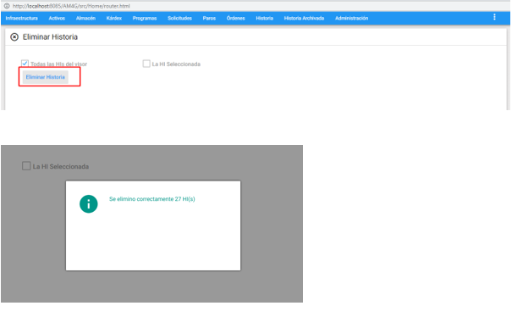
Task: Open the three-dot overflow menu
Action: pyautogui.click(x=494, y=17)
